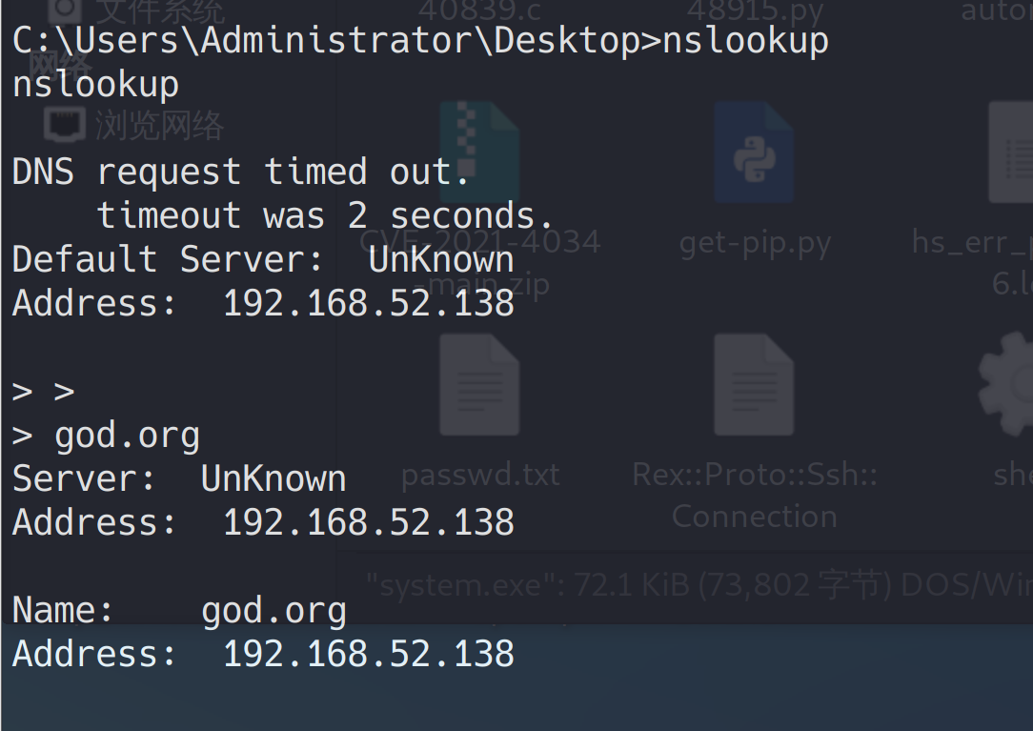Click the Rex::Proto::Ssh:: Connection name label
Viewport: 1033px width, 731px height.
(x=754, y=496)
